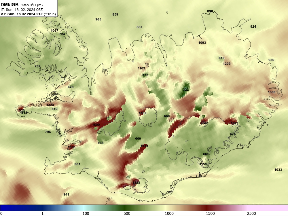Click the 322 minimum value label
The width and height of the screenshot is (288, 216).
pyautogui.click(x=186, y=90)
